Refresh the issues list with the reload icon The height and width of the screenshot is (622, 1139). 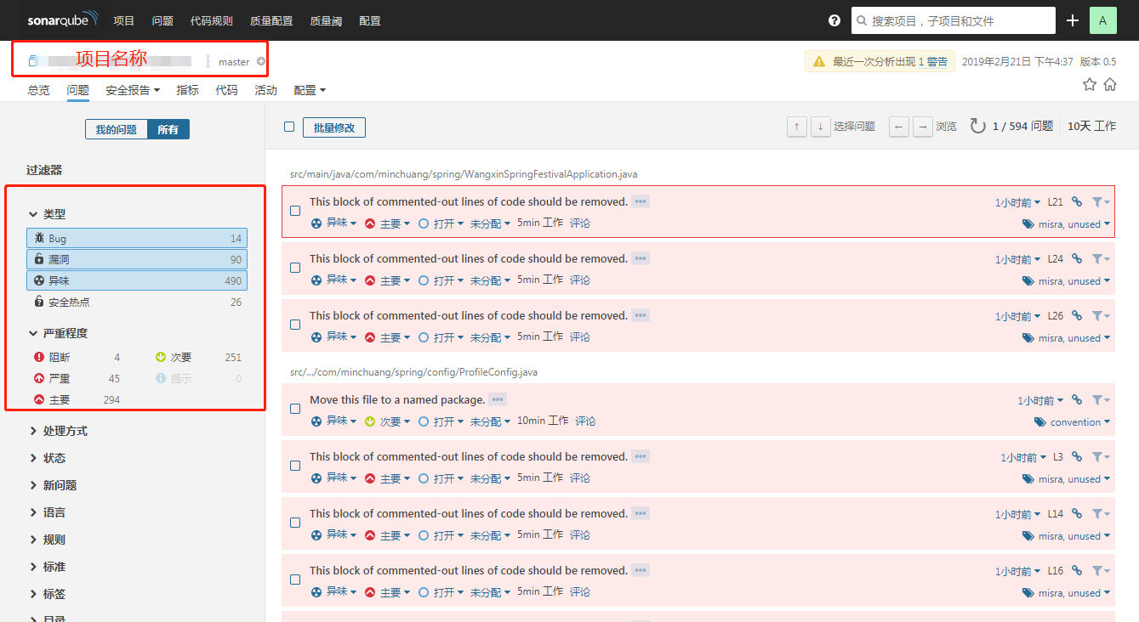(977, 126)
